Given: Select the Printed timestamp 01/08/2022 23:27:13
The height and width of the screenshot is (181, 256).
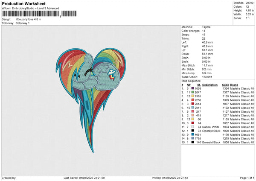Looking at the screenshot, I should pos(175,178).
